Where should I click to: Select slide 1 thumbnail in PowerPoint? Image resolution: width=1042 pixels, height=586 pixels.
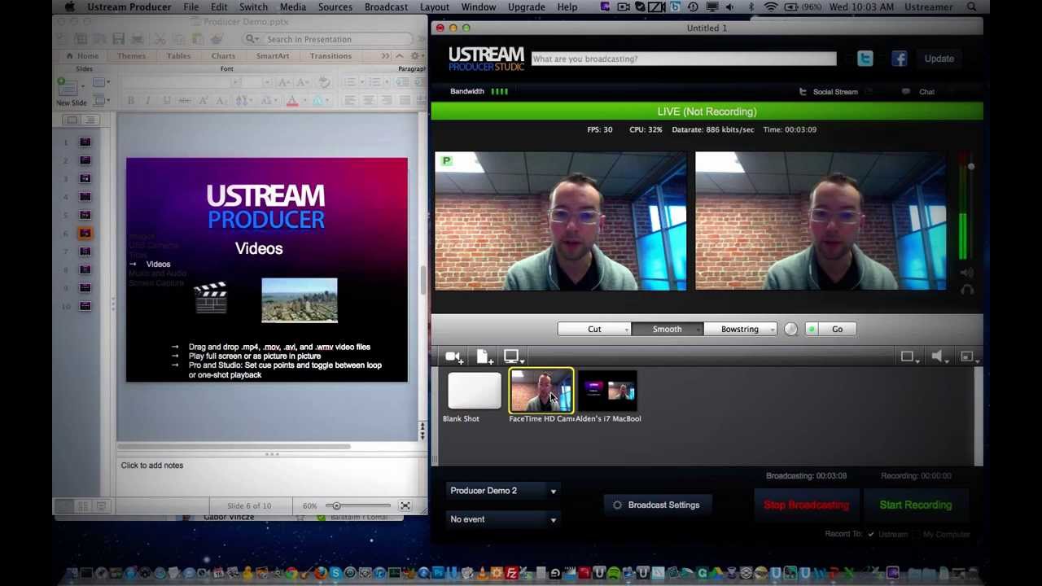[85, 142]
